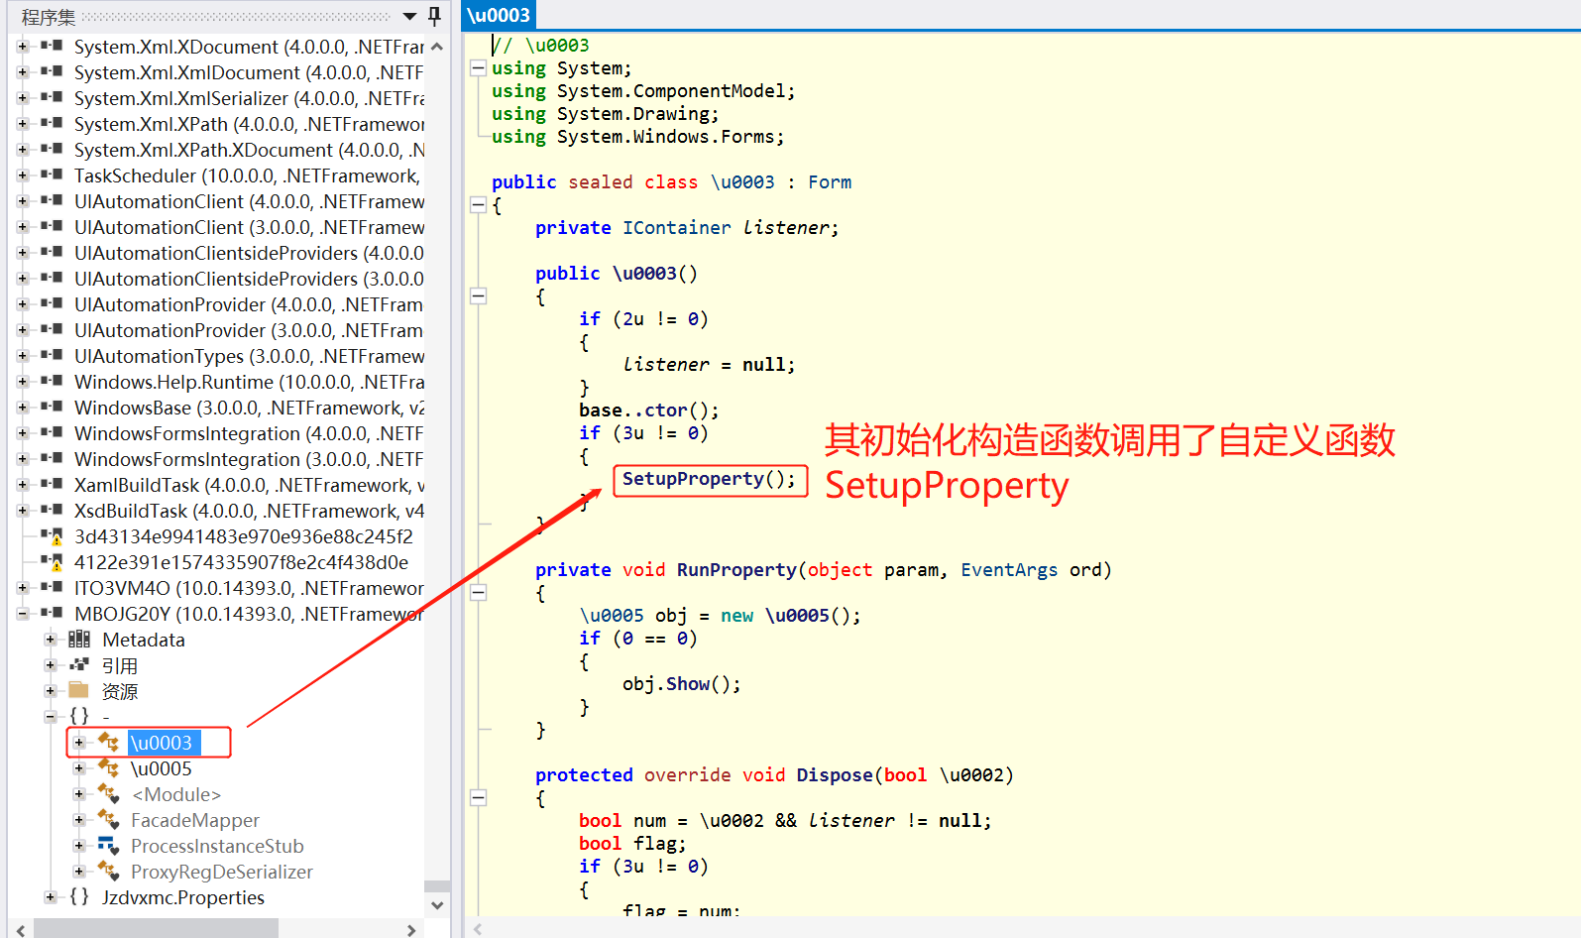The width and height of the screenshot is (1581, 938).
Task: Click the tree panel scroll-up arrow
Action: (437, 47)
